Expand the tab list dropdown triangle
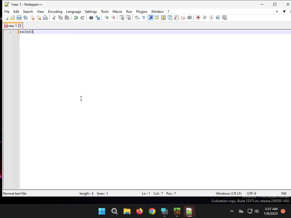The image size is (291, 218). [284, 11]
